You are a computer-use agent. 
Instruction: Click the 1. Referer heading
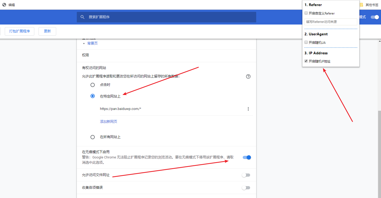point(313,5)
